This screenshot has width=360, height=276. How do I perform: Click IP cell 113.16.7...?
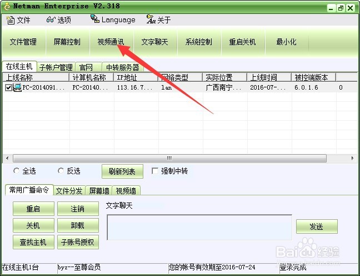(x=134, y=87)
